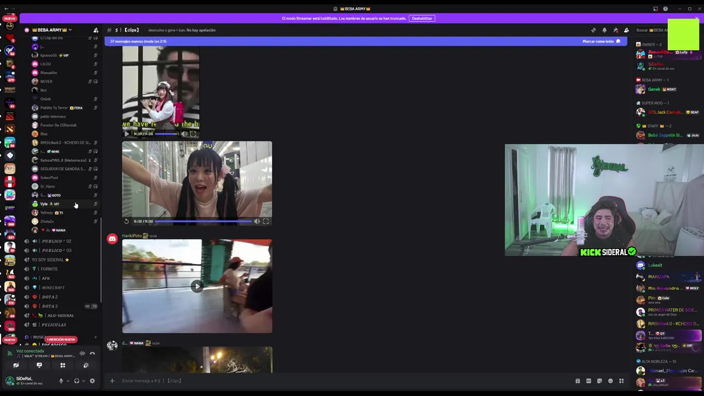Open the attachment plus button

click(112, 381)
